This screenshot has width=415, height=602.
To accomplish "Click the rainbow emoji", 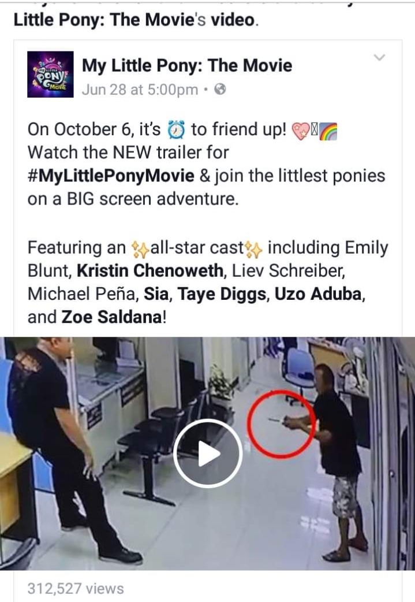I will click(x=328, y=131).
